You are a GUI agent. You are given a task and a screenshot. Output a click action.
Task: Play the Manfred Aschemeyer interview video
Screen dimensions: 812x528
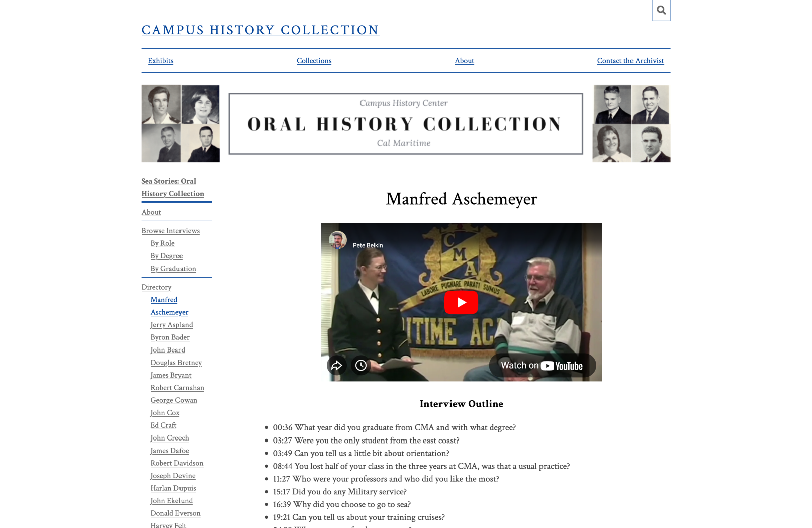tap(461, 302)
